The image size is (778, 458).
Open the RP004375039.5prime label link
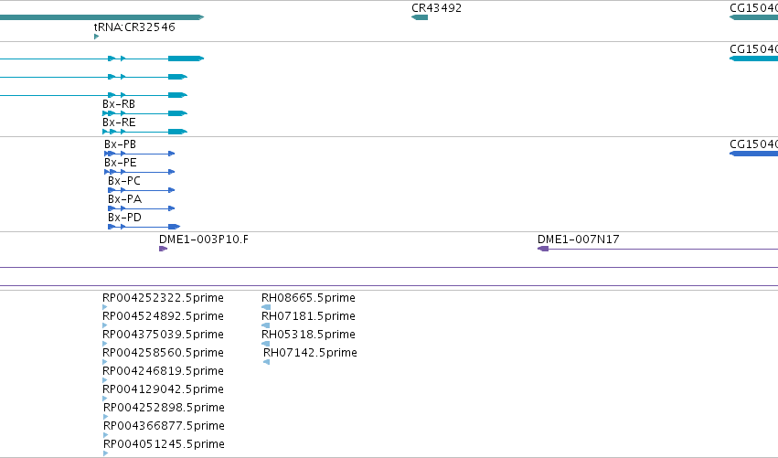click(x=163, y=335)
